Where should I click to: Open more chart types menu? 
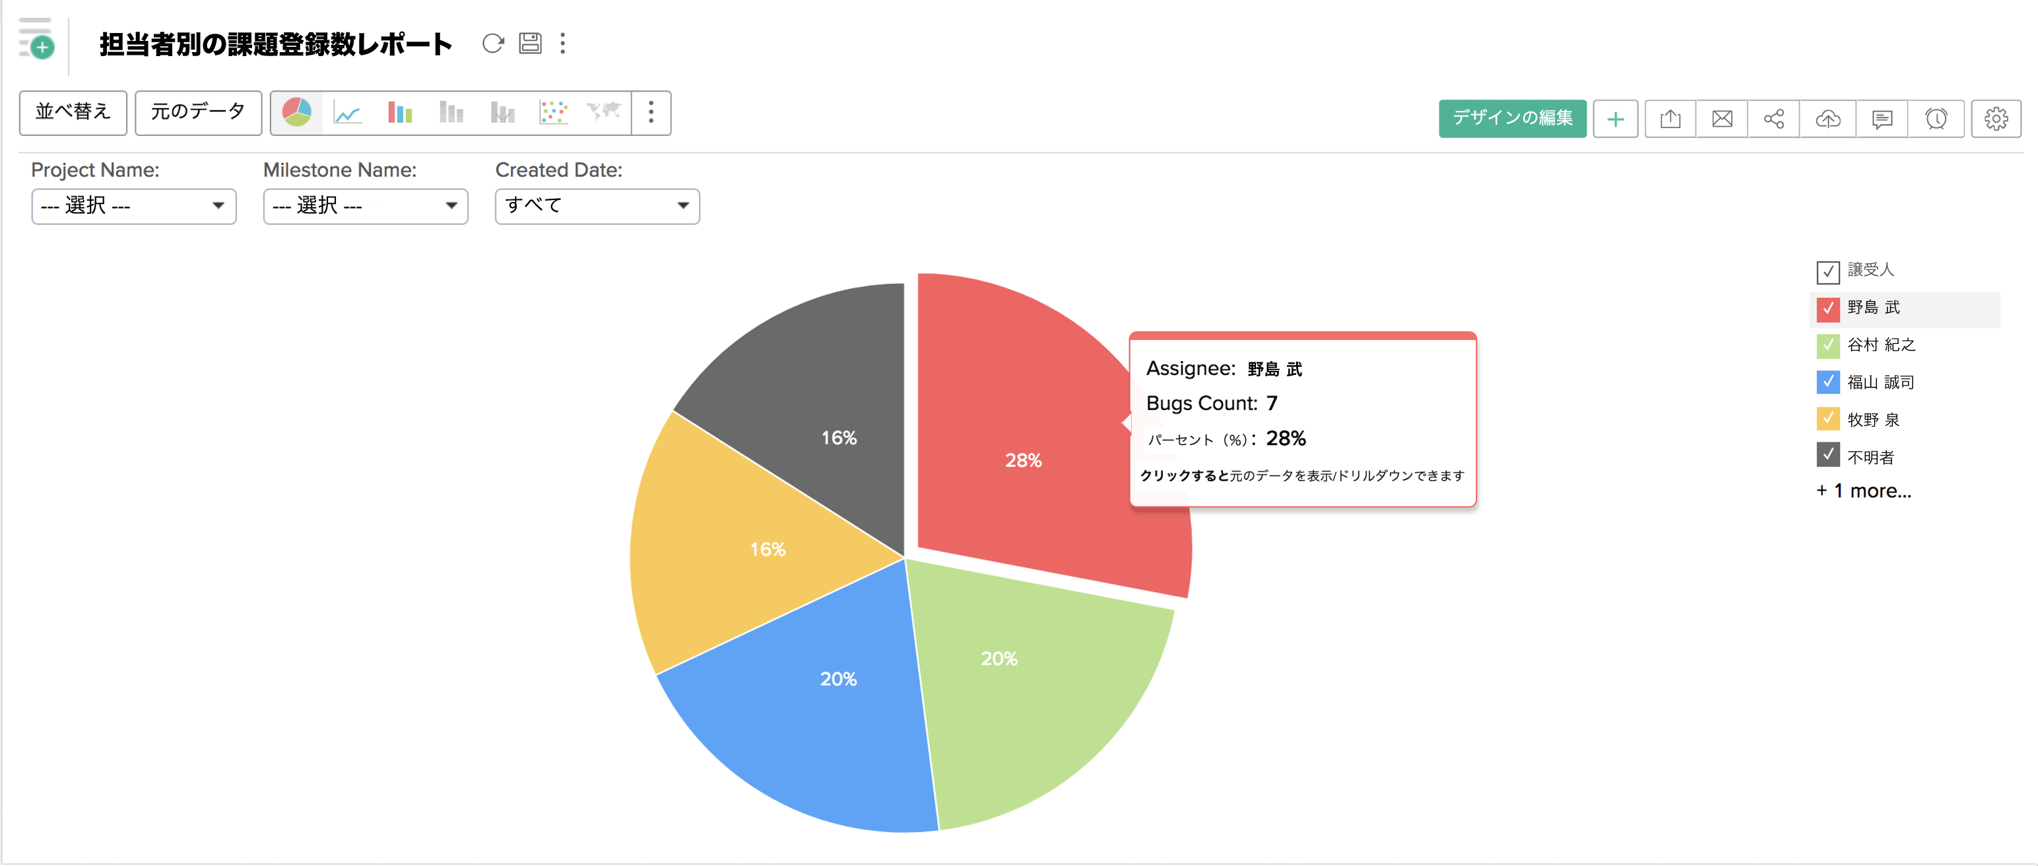click(x=650, y=113)
